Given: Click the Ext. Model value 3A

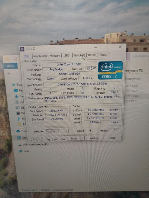Looking at the screenshot, I should coord(83,93).
